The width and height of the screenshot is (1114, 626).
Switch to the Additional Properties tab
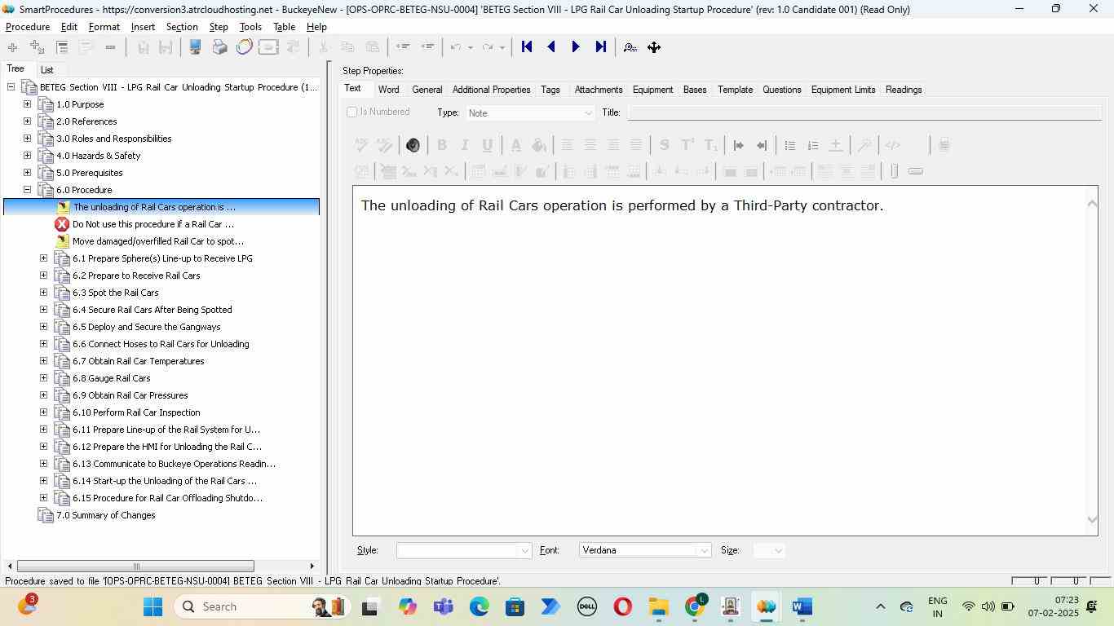491,90
